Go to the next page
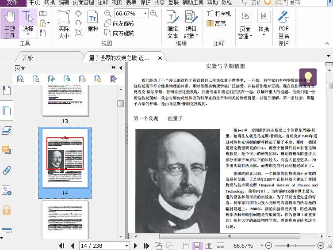 (x=135, y=246)
